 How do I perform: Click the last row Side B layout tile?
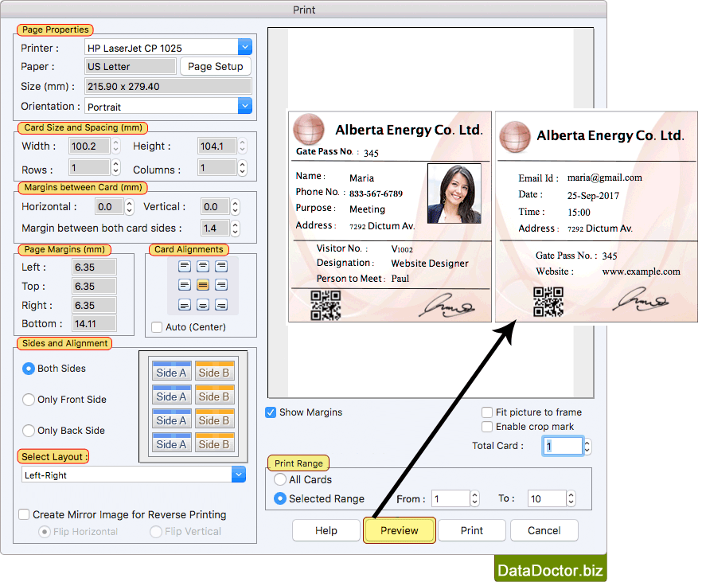pyautogui.click(x=214, y=443)
